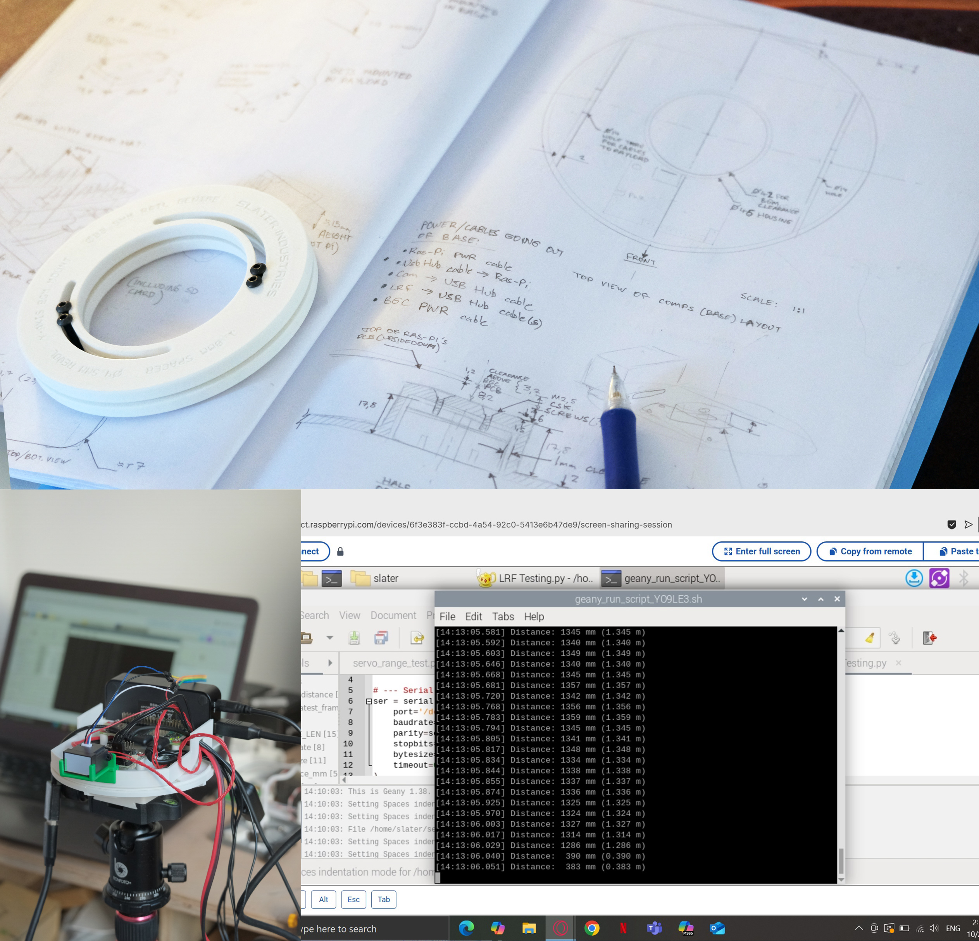Click Enter full screen button
Viewport: 979px width, 941px height.
[x=761, y=552]
